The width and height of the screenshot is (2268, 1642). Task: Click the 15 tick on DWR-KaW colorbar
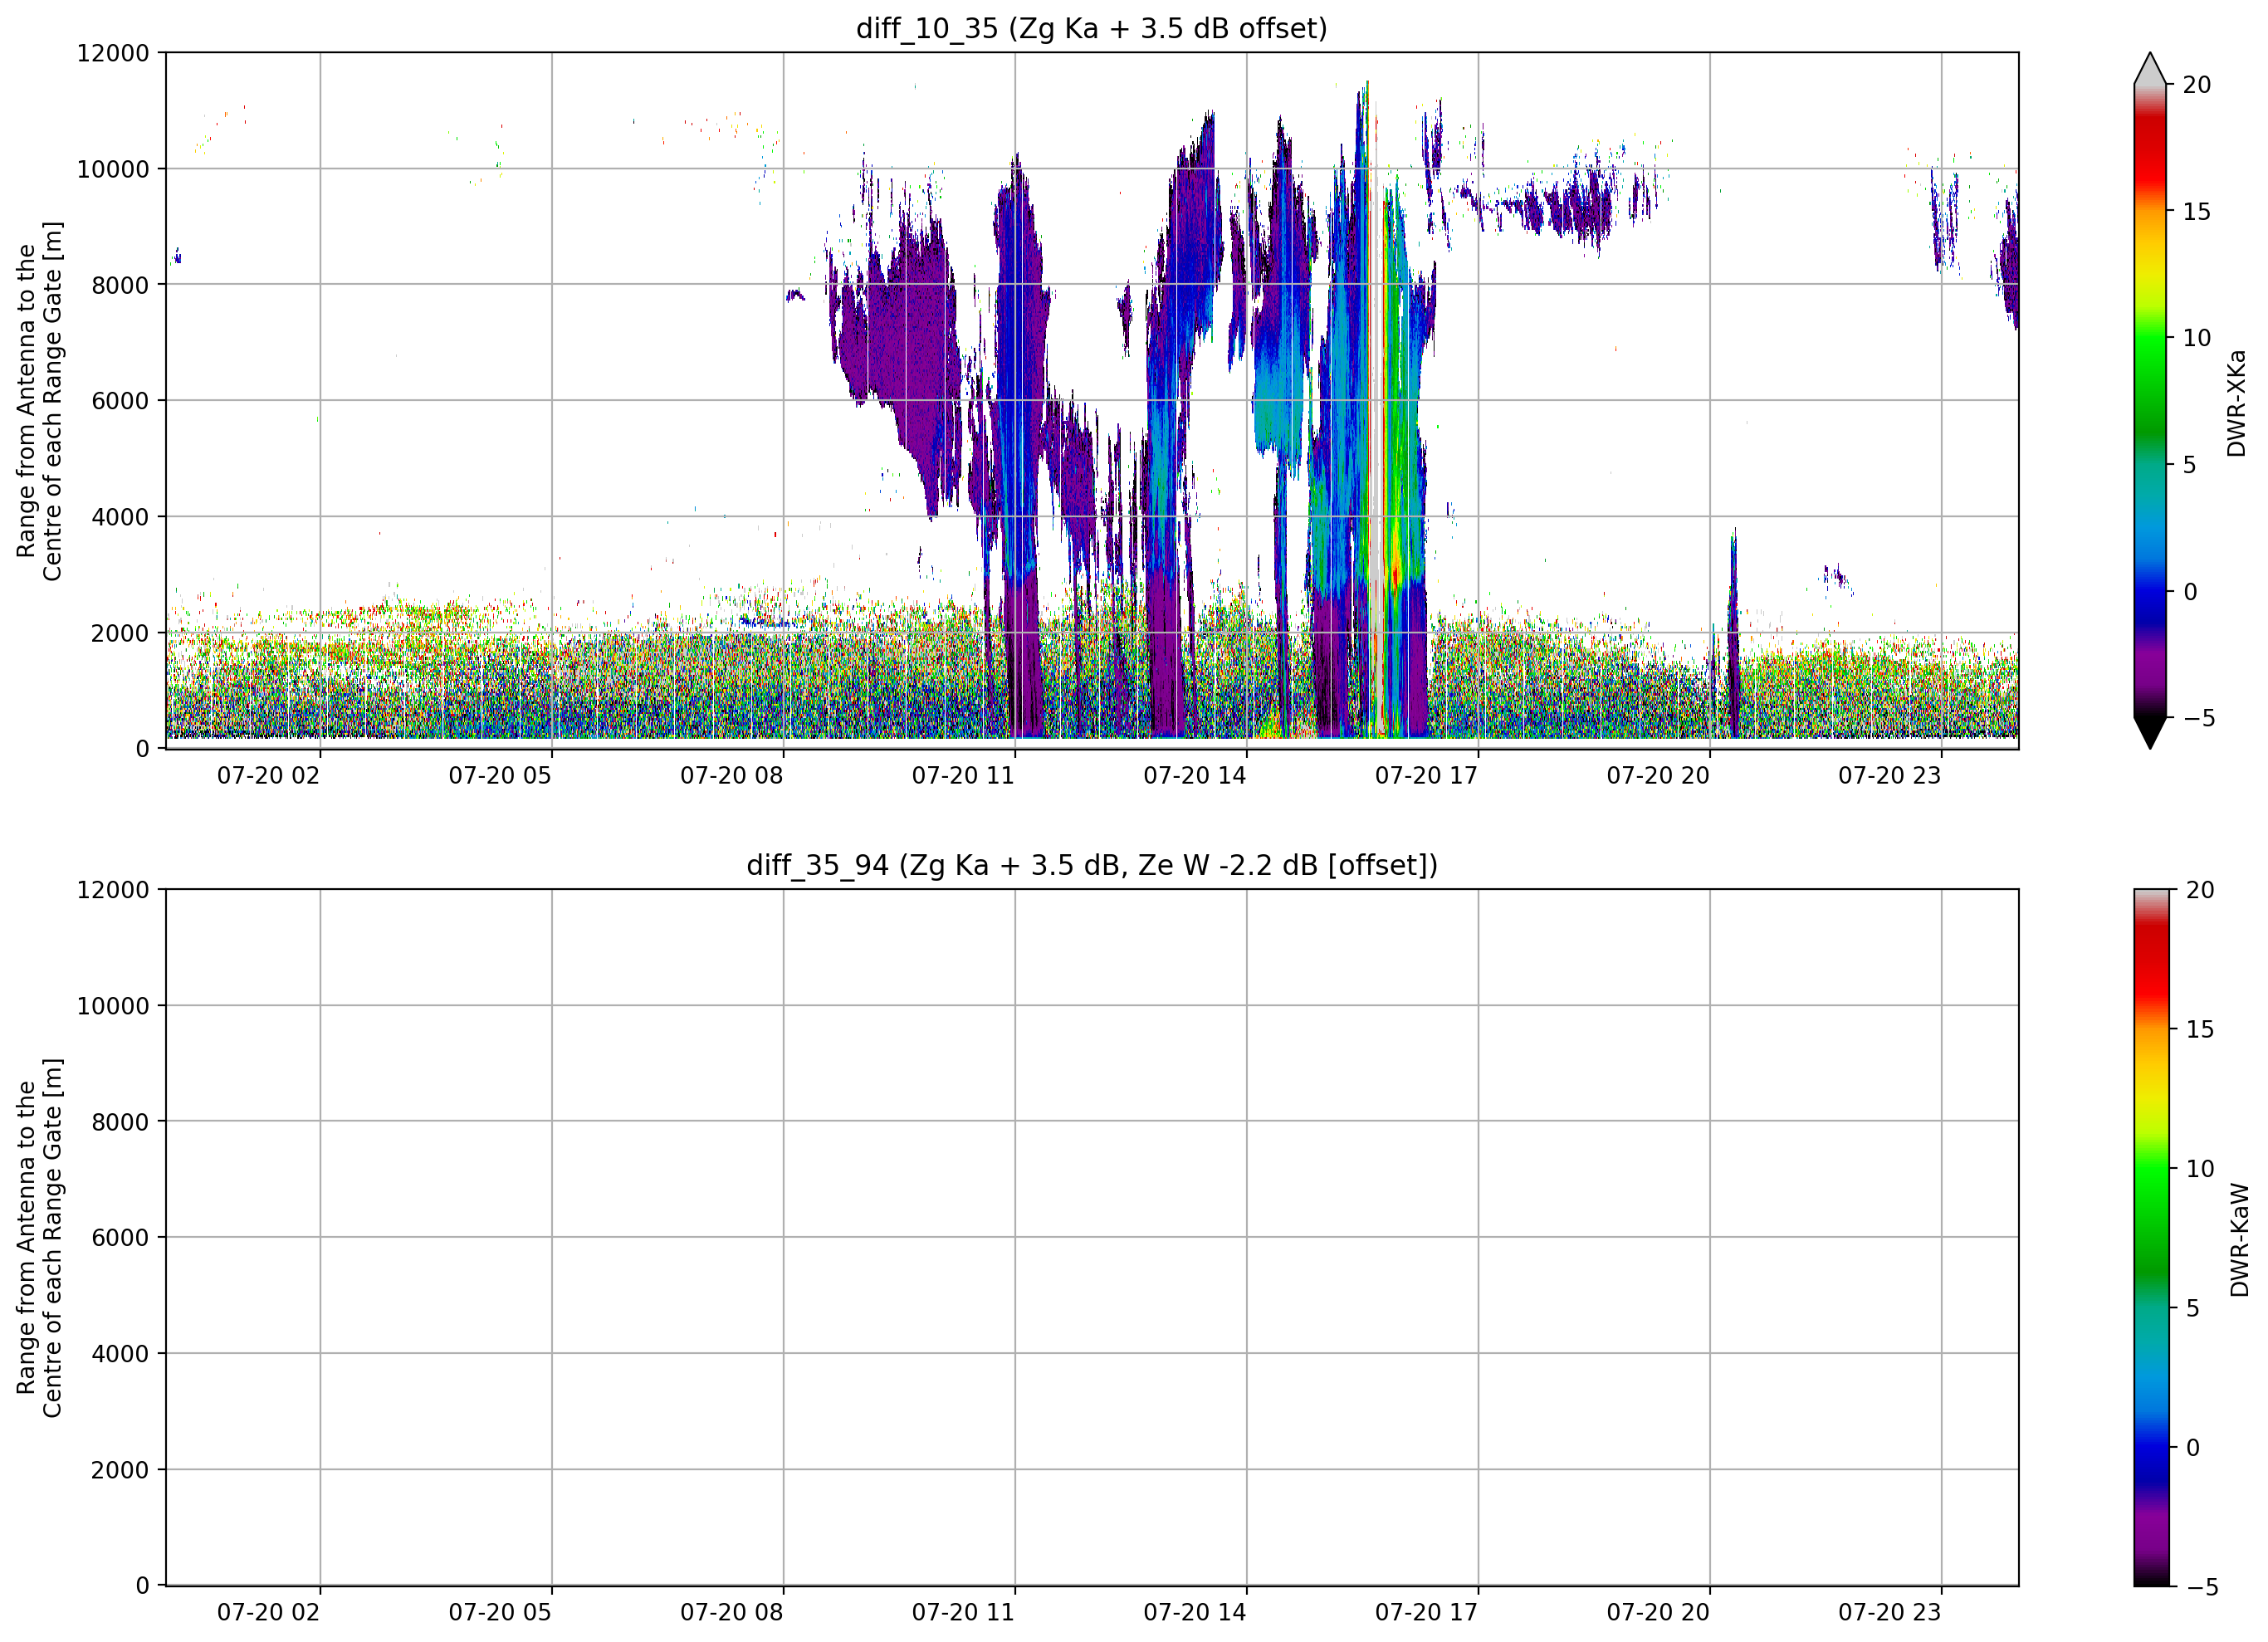click(2200, 1029)
